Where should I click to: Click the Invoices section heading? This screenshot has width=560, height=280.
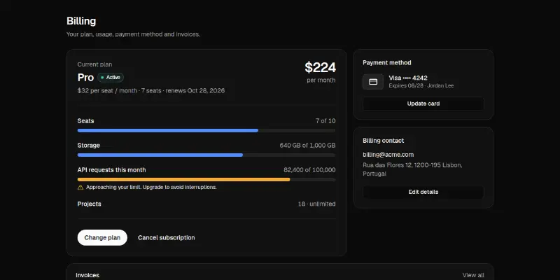click(87, 275)
